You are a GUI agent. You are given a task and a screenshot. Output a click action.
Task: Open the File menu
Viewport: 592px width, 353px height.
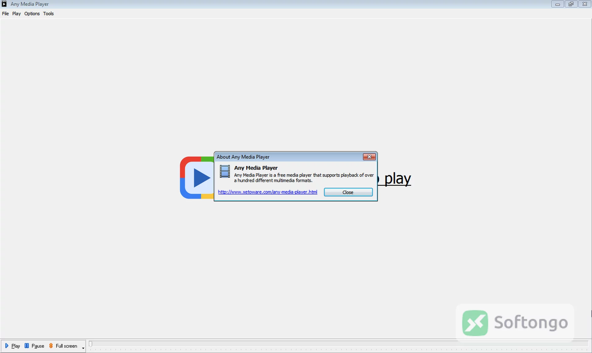coord(5,14)
